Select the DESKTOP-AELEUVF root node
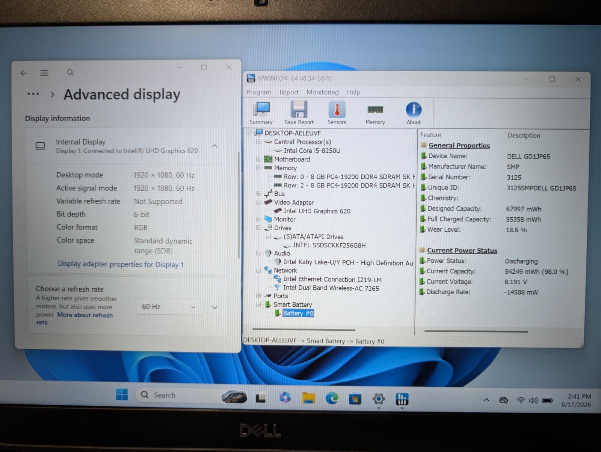601x452 pixels. point(293,133)
